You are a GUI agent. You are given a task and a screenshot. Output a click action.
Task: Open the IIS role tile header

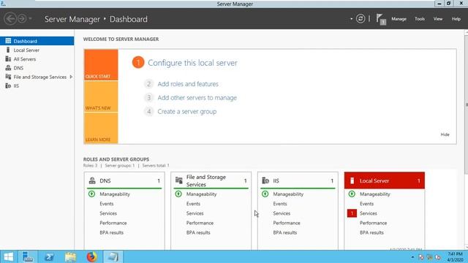pos(298,180)
